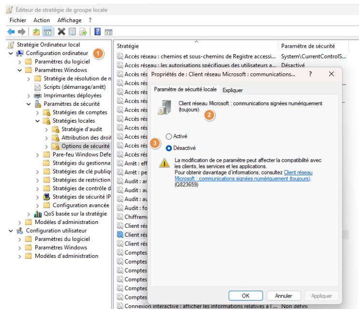This screenshot has width=359, height=310.
Task: Click the Stratégies locales folder icon
Action: pos(47,121)
